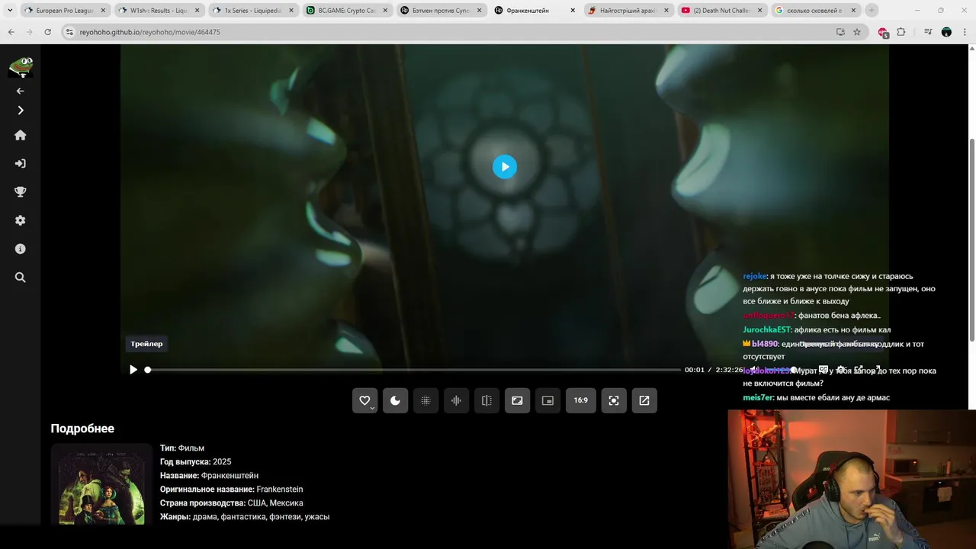Click the Frankenstein movie poster thumbnail
Viewport: 976px width, 549px height.
point(101,485)
